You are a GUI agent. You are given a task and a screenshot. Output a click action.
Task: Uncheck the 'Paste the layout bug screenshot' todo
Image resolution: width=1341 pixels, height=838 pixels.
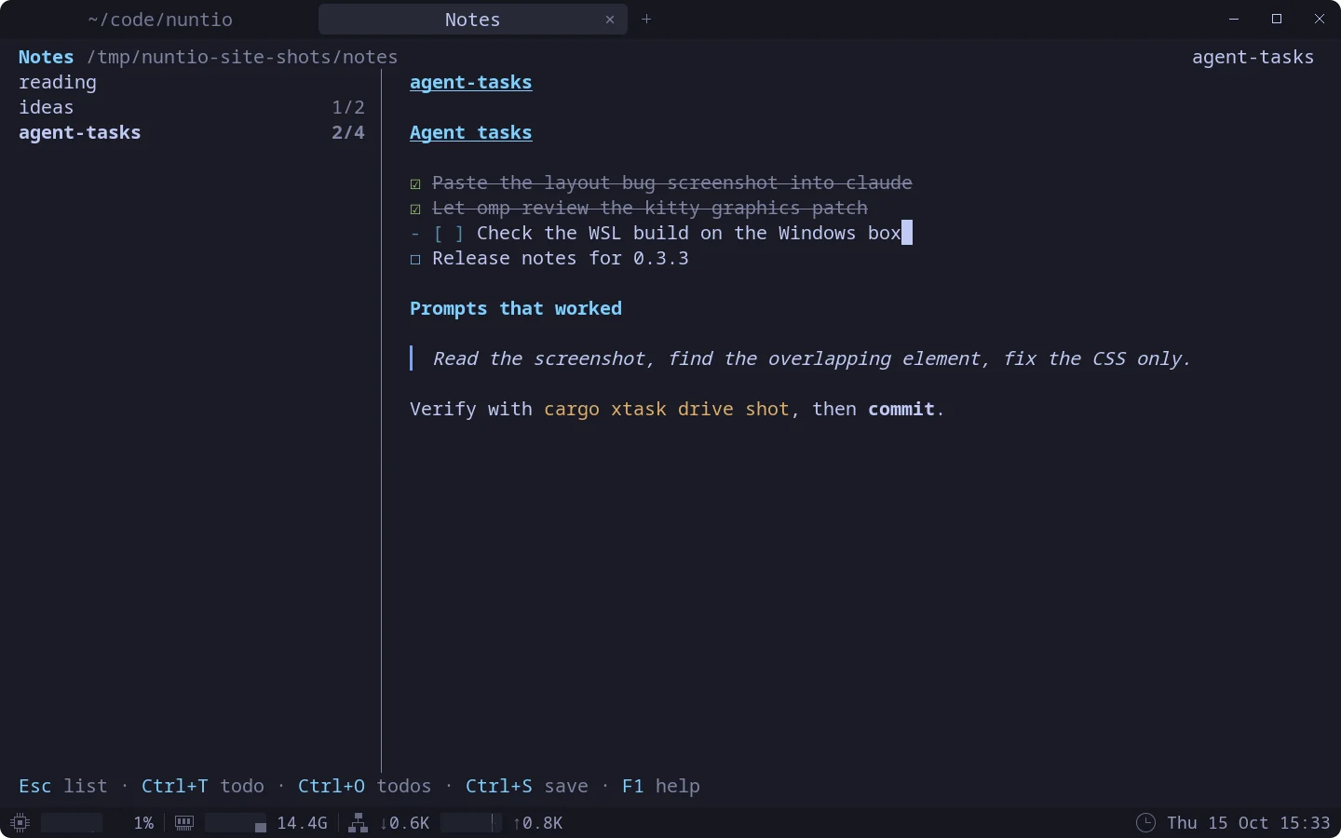coord(415,183)
